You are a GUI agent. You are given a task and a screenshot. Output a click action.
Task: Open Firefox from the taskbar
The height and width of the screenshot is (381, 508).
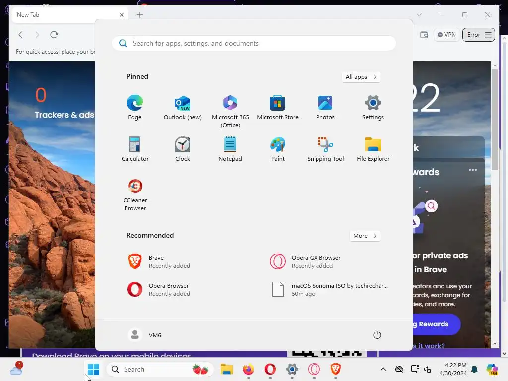click(248, 369)
